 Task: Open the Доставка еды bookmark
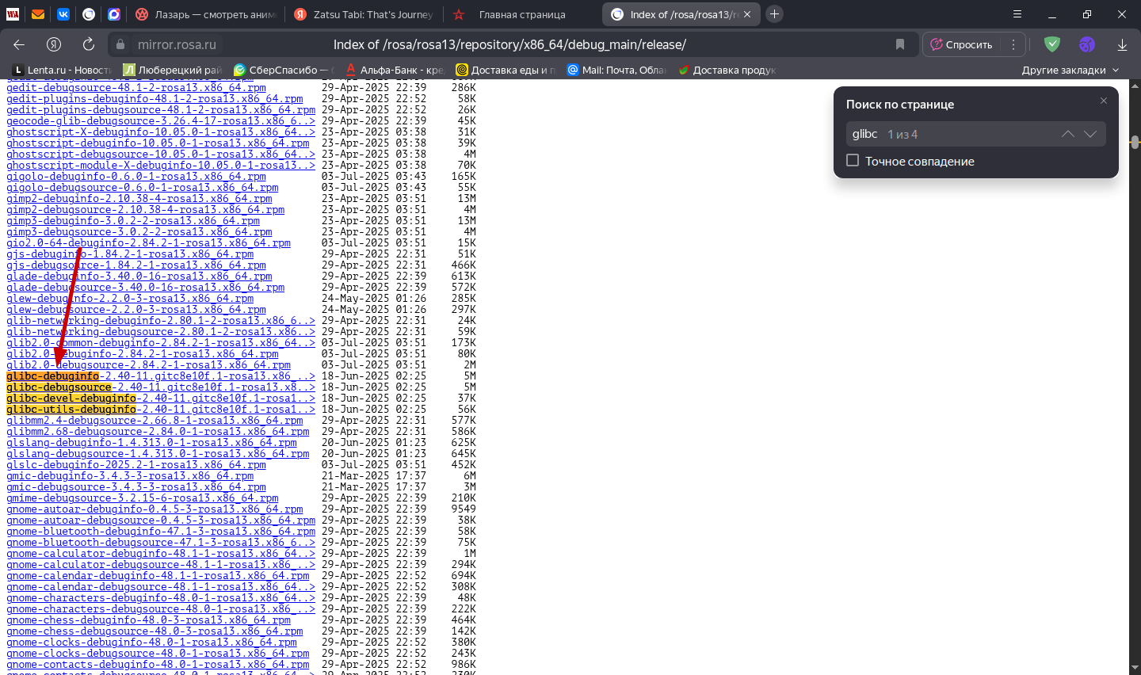(506, 70)
